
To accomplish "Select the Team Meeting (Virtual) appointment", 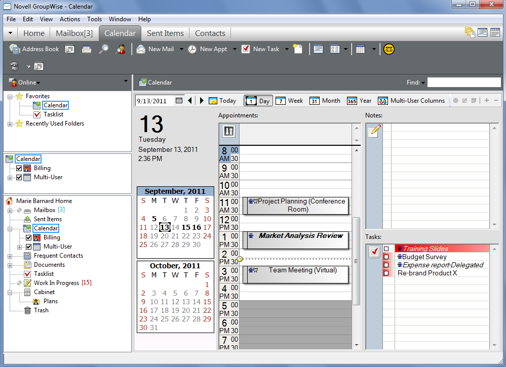I will click(296, 275).
